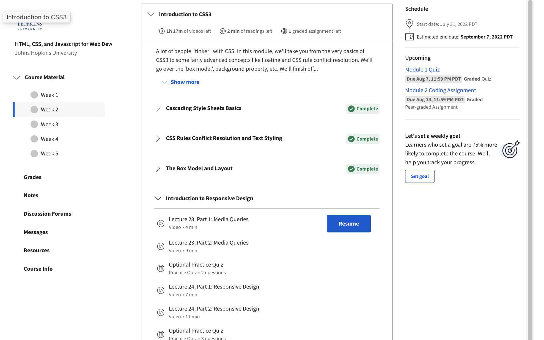
Task: Click the video play icon for Lecture 23 Part 2
Action: point(161,246)
